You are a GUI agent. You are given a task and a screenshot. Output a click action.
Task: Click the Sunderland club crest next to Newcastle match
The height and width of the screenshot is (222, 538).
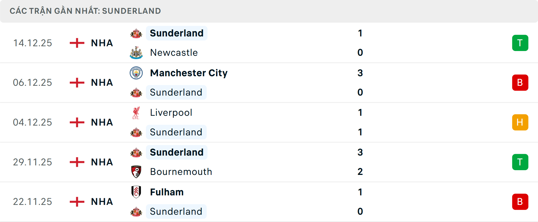click(136, 33)
